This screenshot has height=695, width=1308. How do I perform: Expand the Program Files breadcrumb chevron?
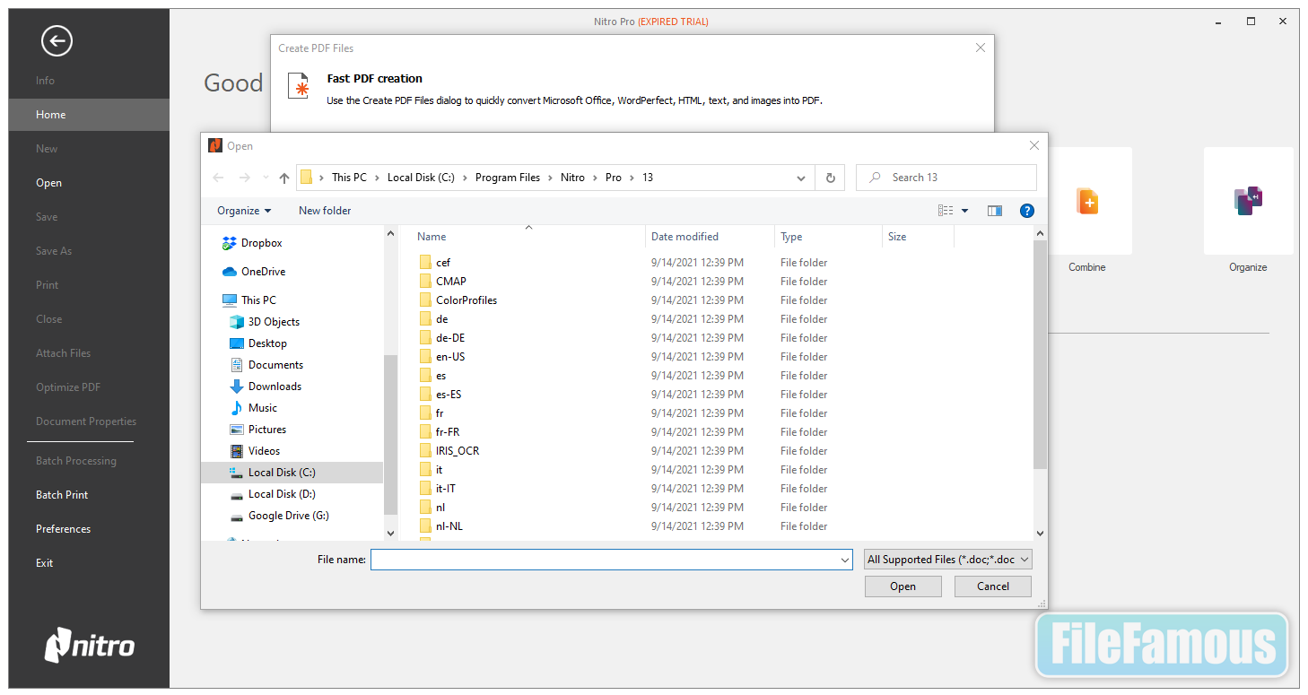(550, 178)
